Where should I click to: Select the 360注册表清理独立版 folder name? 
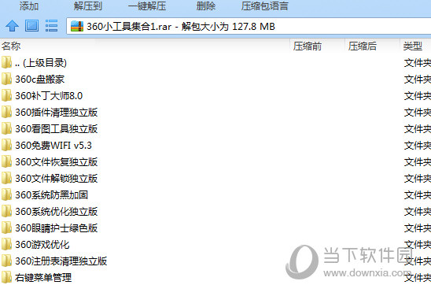click(61, 261)
